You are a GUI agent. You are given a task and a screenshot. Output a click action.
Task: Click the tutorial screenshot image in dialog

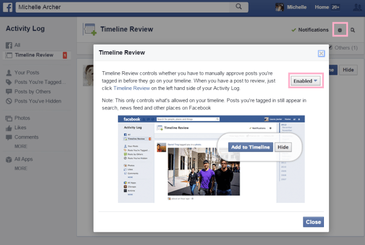coord(211,158)
